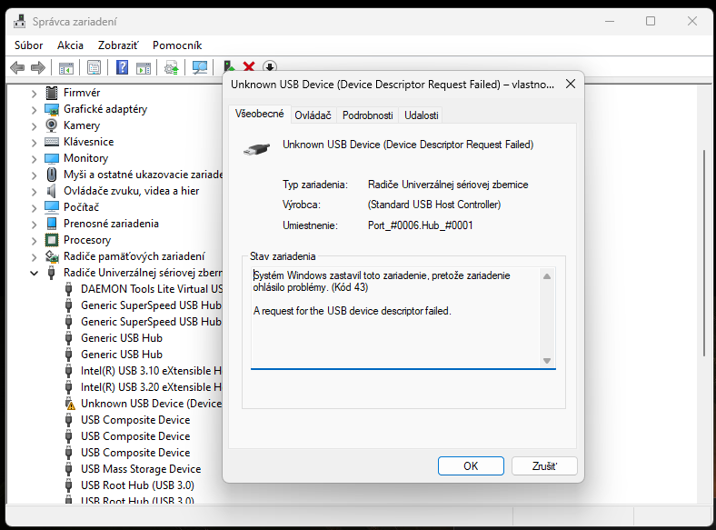
Task: Open the Zobraziť menu
Action: pyautogui.click(x=117, y=45)
